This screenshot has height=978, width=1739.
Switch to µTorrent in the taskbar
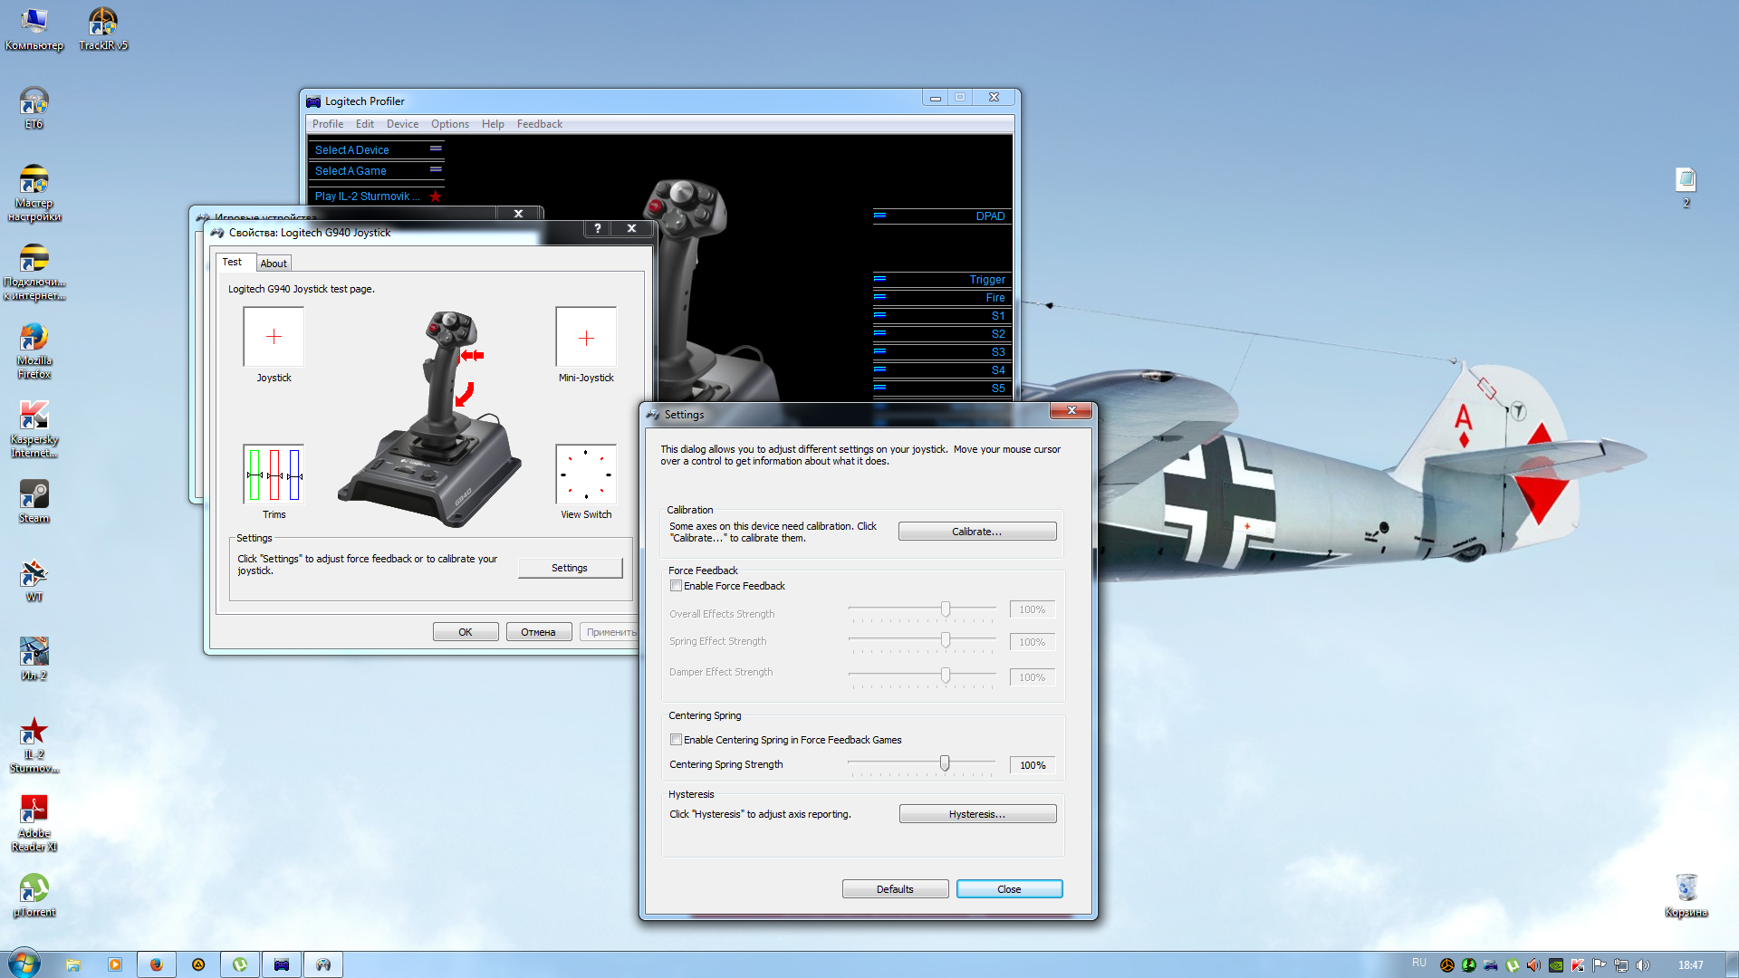pos(240,964)
